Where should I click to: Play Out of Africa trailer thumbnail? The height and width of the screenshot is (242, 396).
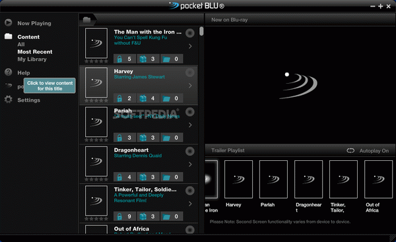pyautogui.click(x=378, y=179)
